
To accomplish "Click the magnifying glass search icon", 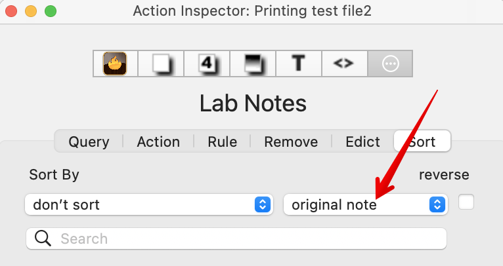I will (x=43, y=238).
